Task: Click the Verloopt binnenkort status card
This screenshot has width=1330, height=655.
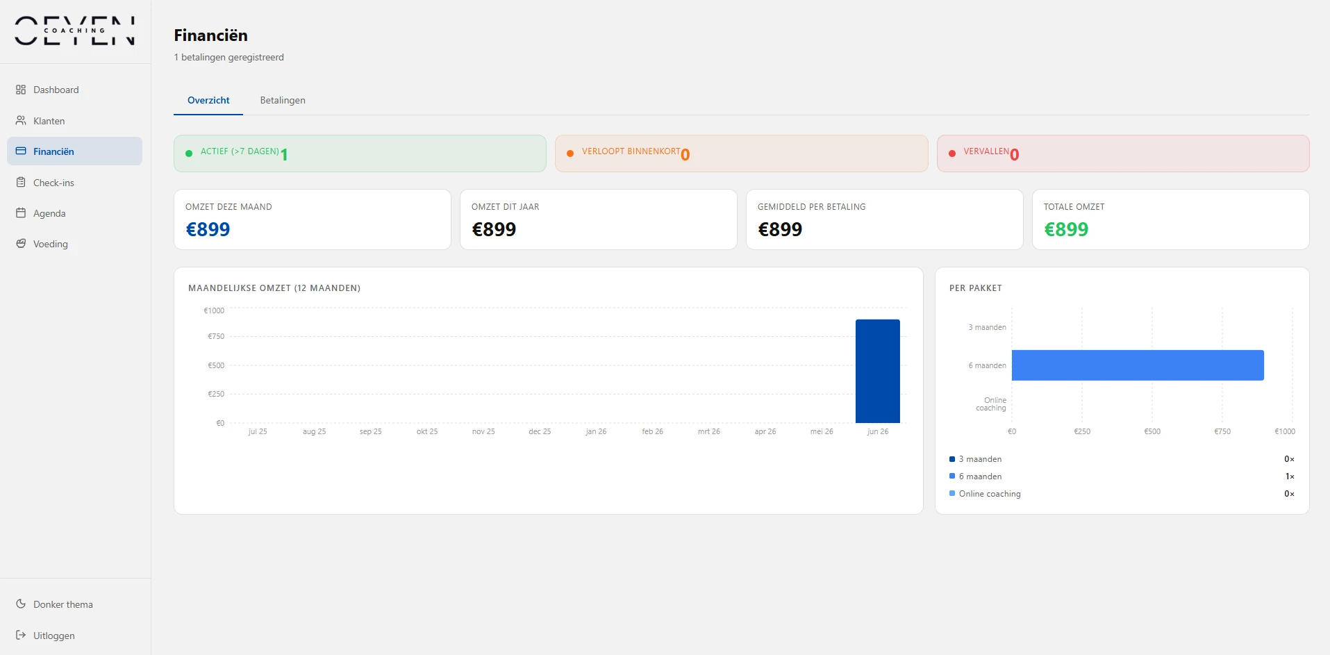Action: 741,154
